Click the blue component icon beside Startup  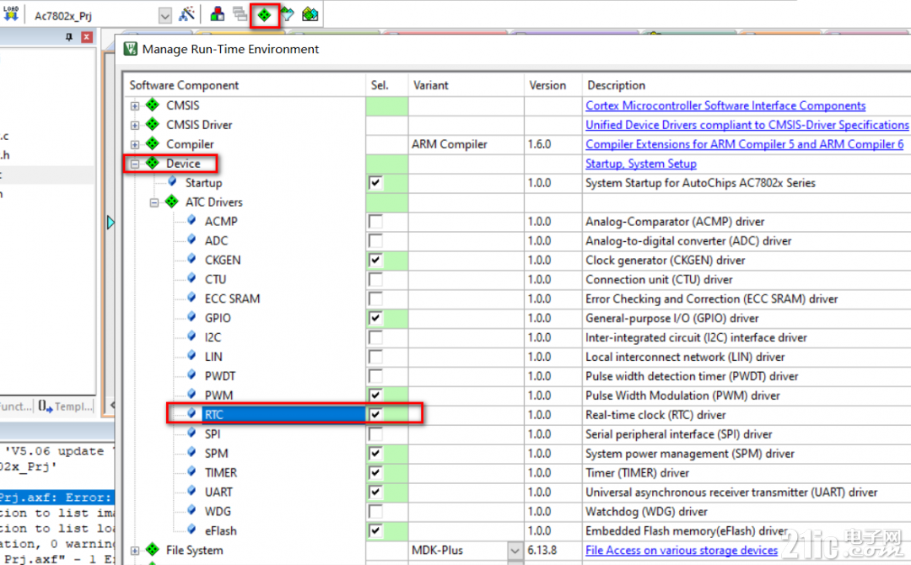coord(173,182)
